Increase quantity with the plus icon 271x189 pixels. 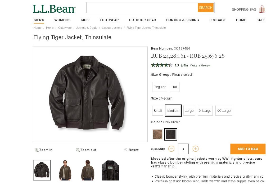196,149
